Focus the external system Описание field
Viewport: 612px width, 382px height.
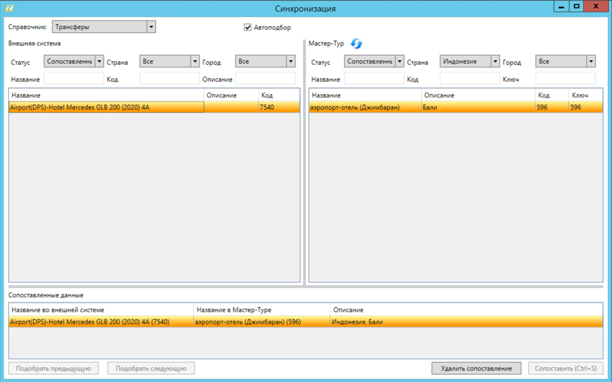point(265,79)
